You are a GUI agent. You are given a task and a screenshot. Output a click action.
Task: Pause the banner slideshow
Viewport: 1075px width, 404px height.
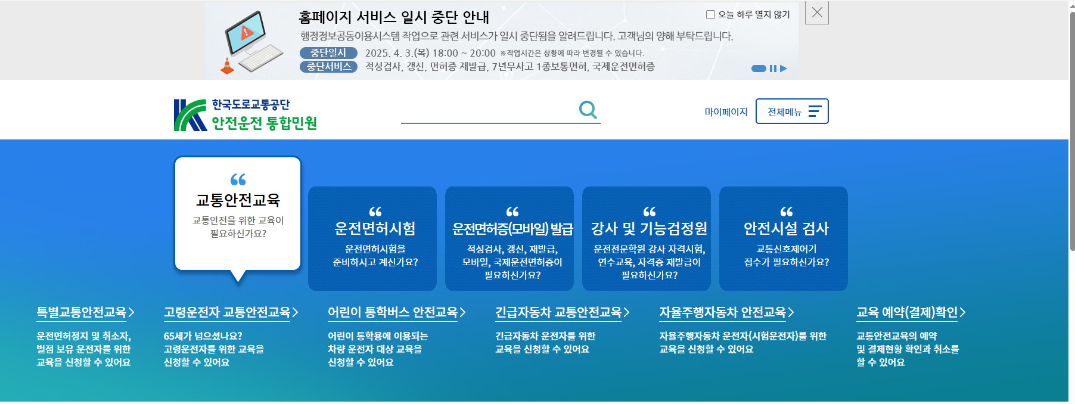(773, 69)
